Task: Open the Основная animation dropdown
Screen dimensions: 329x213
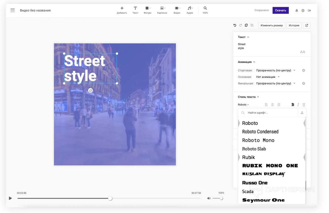Action: 268,77
